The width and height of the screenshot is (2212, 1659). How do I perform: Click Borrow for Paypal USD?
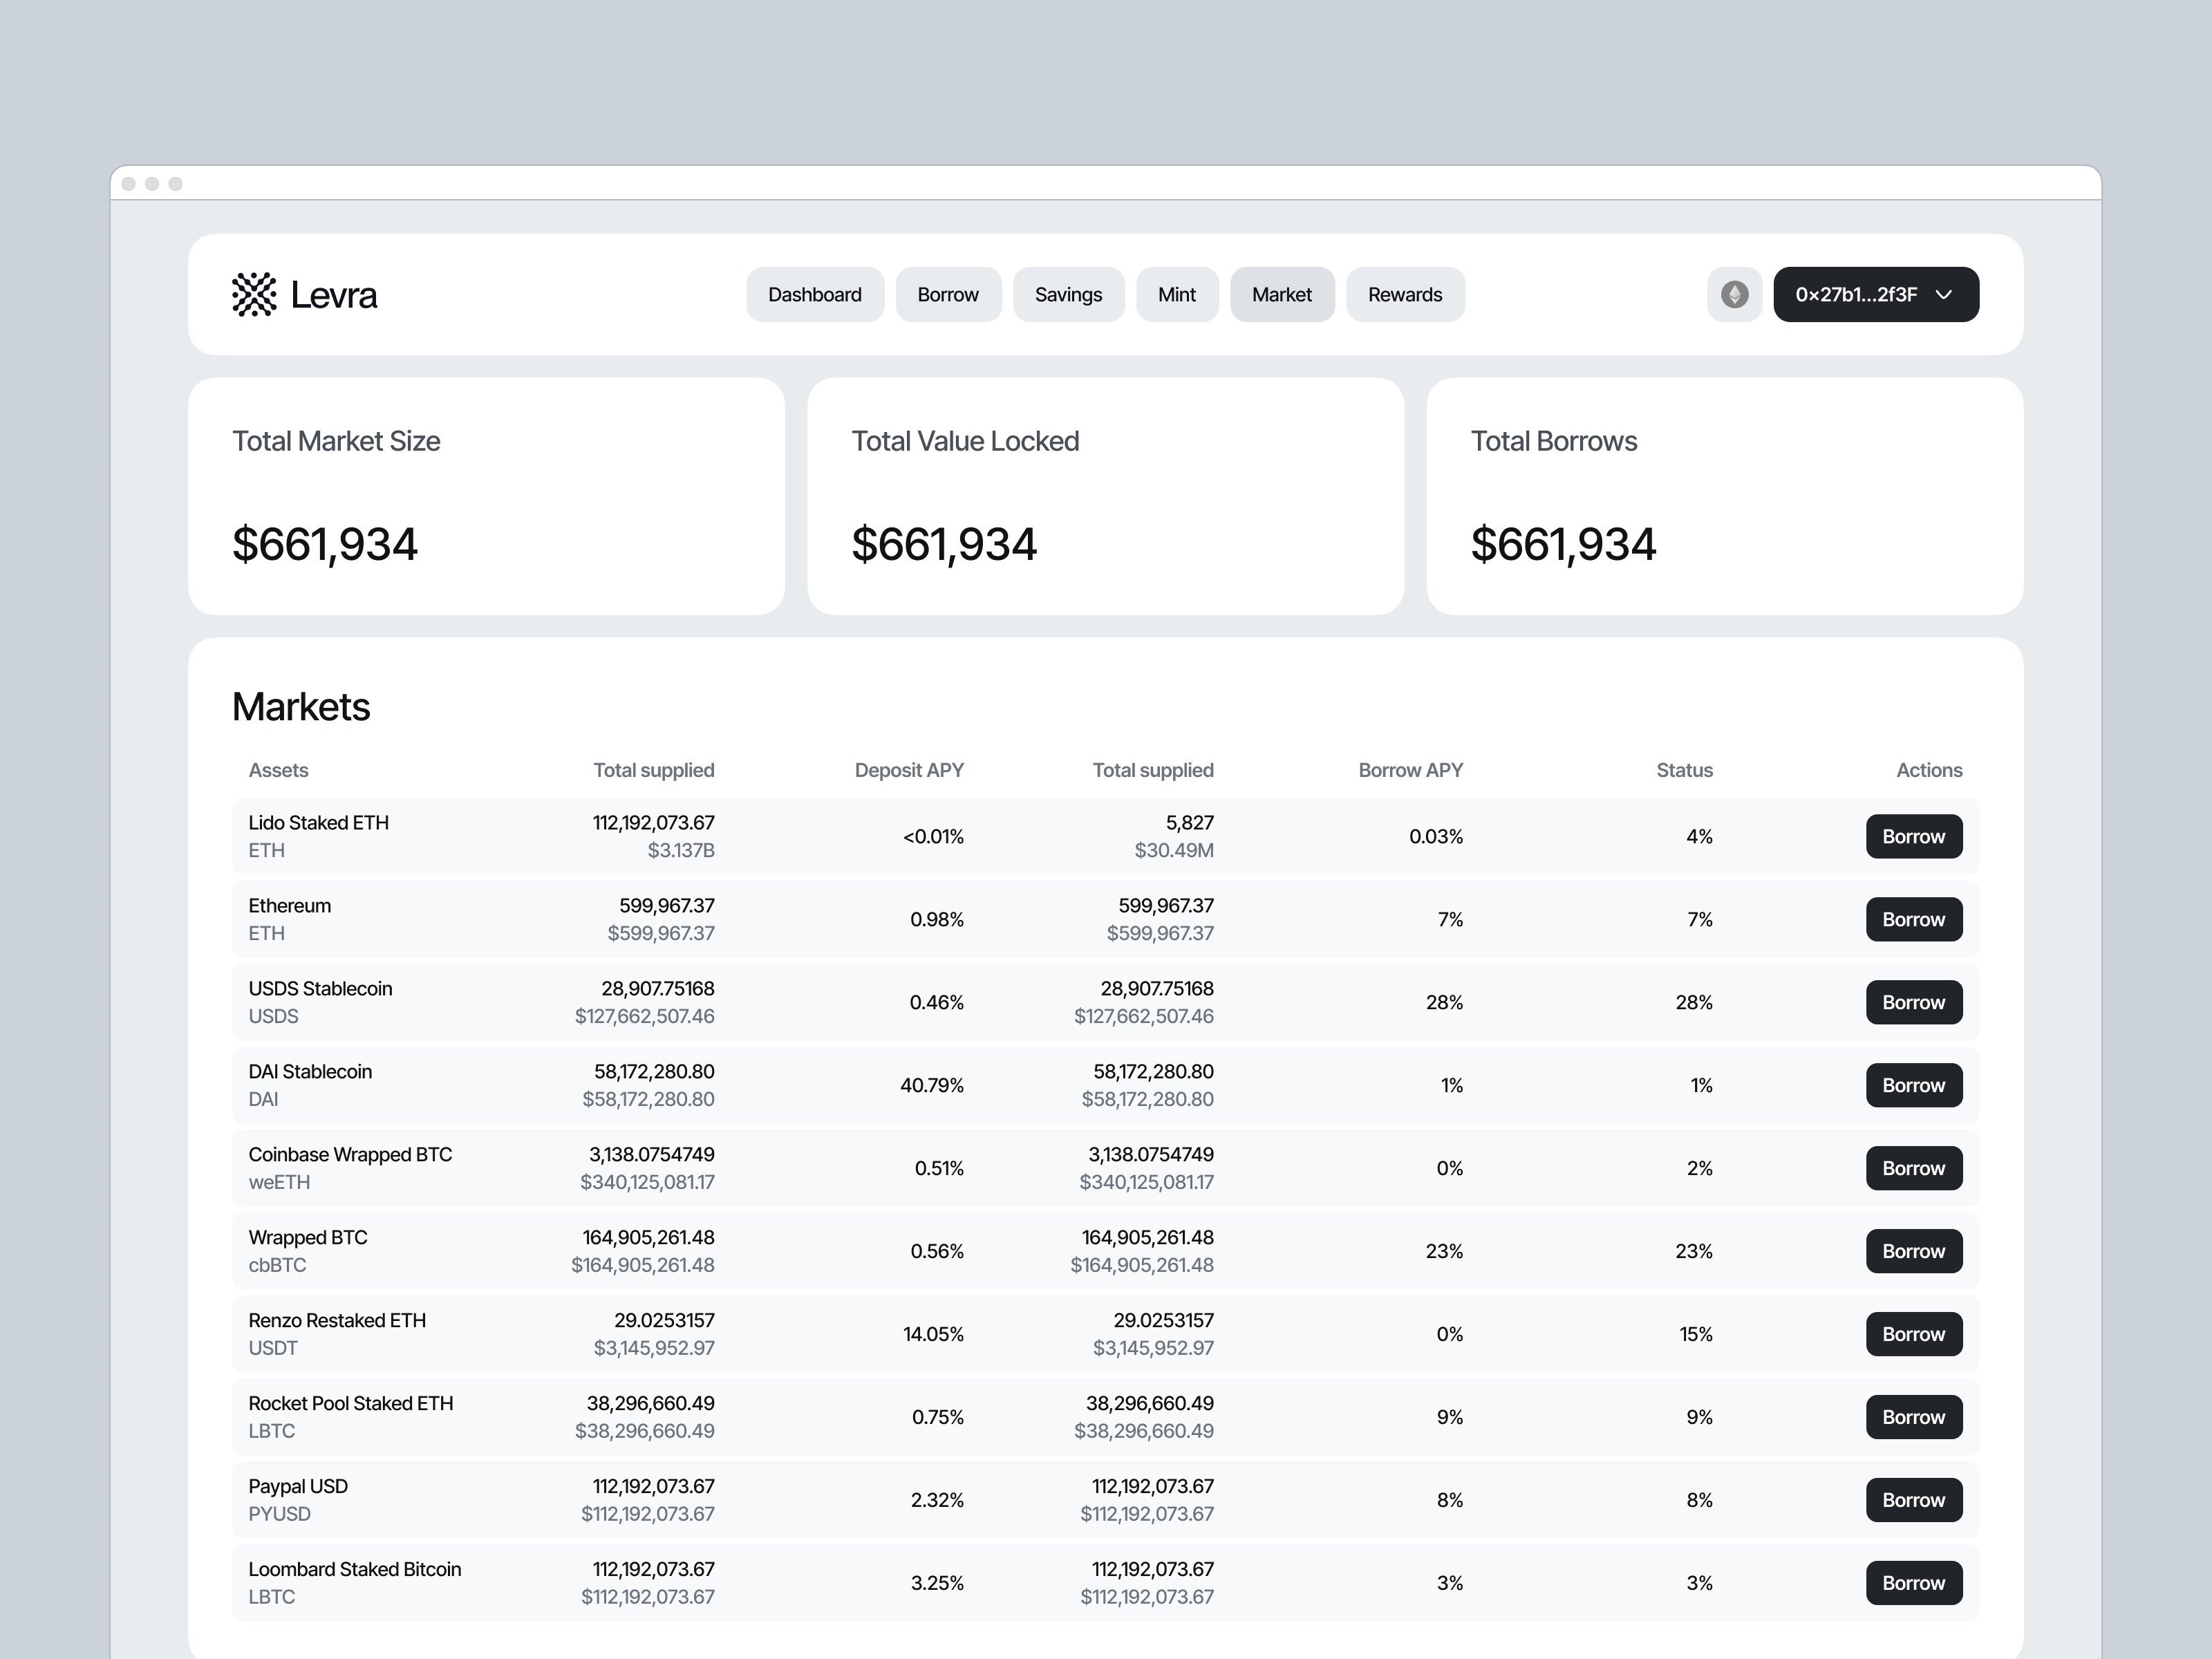pyautogui.click(x=1913, y=1499)
